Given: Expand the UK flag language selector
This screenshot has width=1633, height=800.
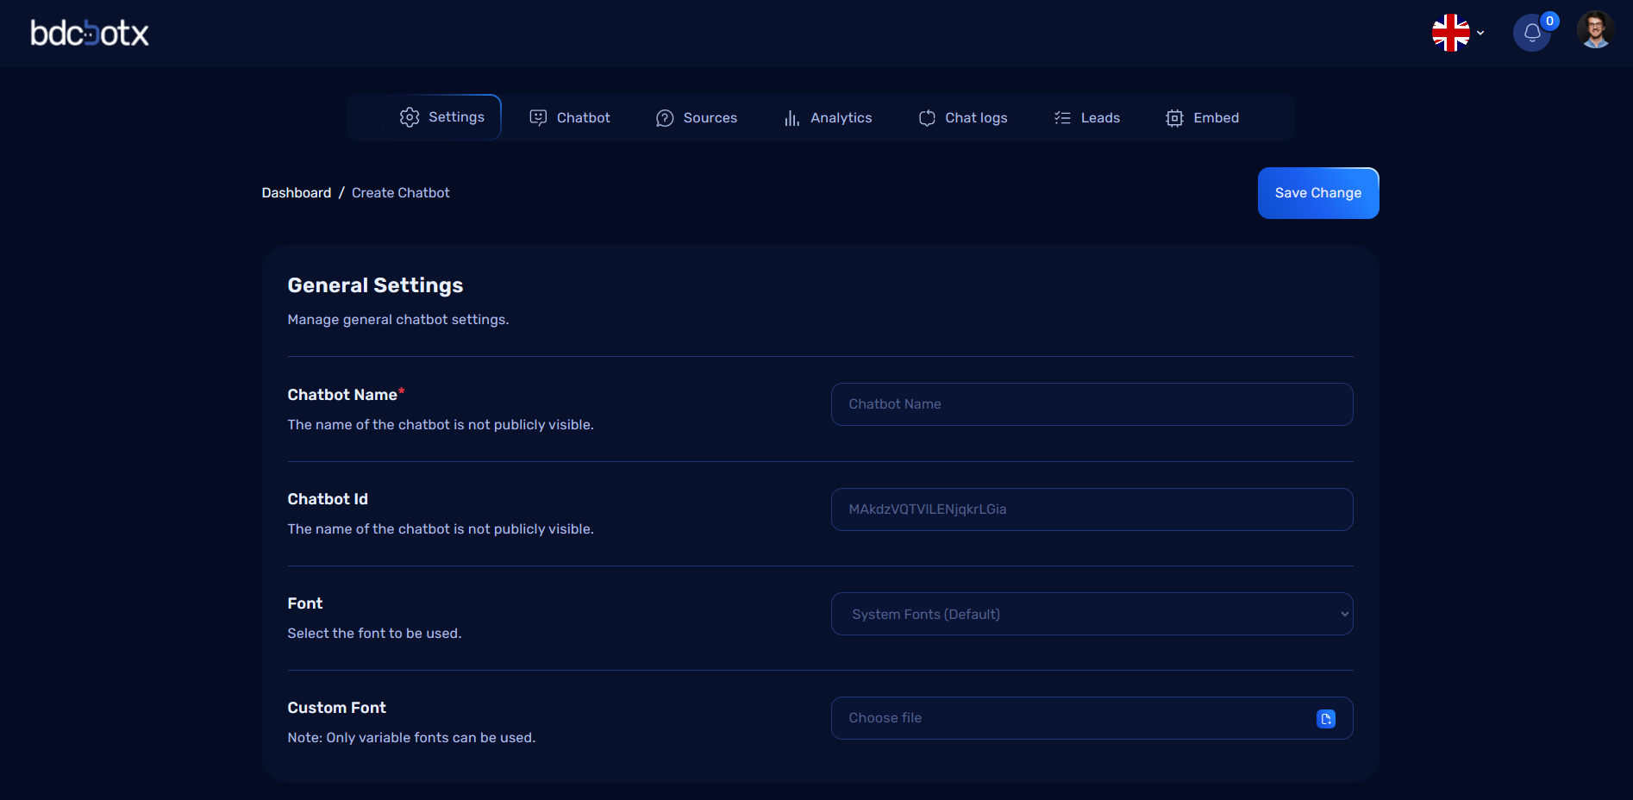Looking at the screenshot, I should pos(1457,33).
